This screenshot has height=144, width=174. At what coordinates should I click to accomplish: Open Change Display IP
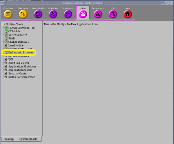[x=19, y=42]
